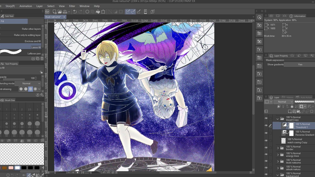Hide the watch casing Copy layer
This screenshot has height=177, width=315.
(266, 141)
